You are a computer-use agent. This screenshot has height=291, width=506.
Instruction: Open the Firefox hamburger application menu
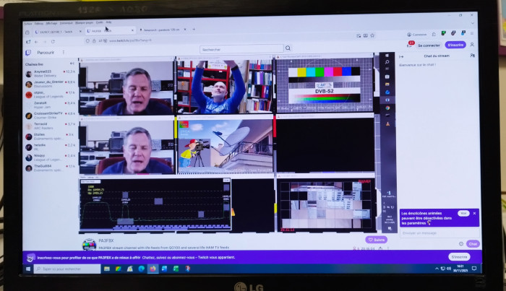472,33
